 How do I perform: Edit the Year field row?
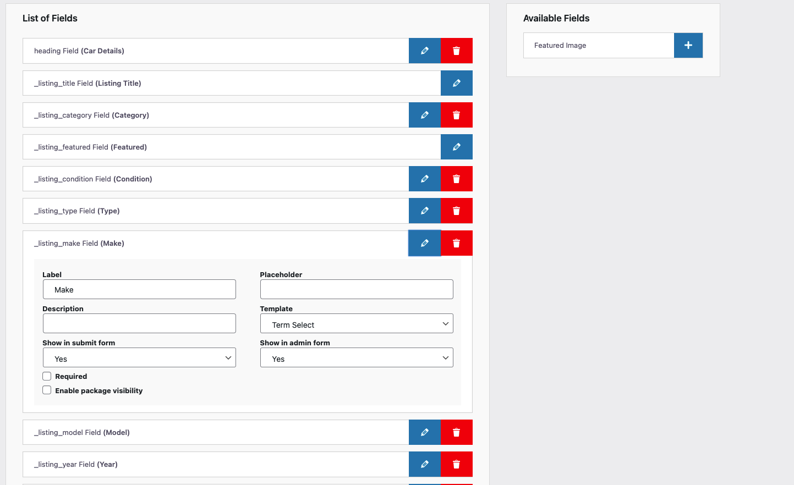[424, 464]
